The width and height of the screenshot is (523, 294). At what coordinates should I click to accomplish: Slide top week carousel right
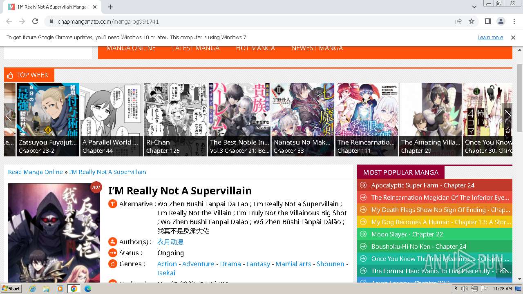507,116
